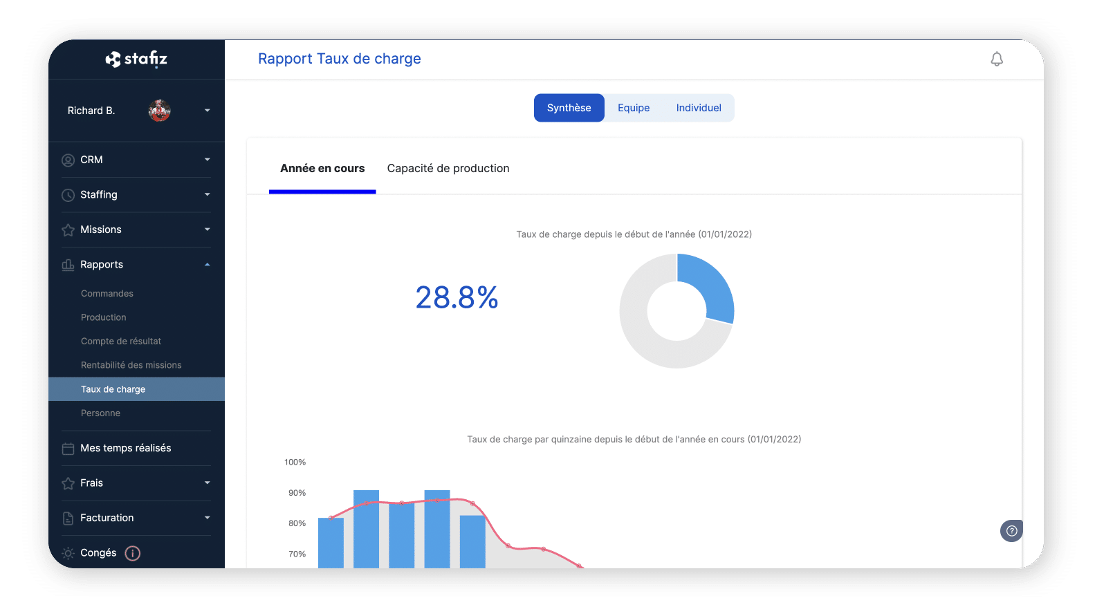This screenshot has height=607, width=1095.
Task: Select the Année en cours tab
Action: pos(322,169)
